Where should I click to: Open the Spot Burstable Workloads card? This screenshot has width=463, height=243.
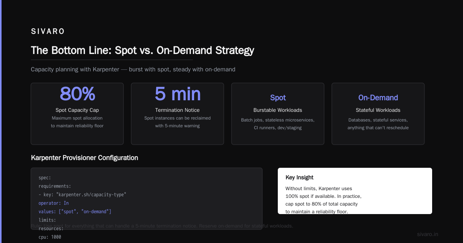pyautogui.click(x=278, y=114)
